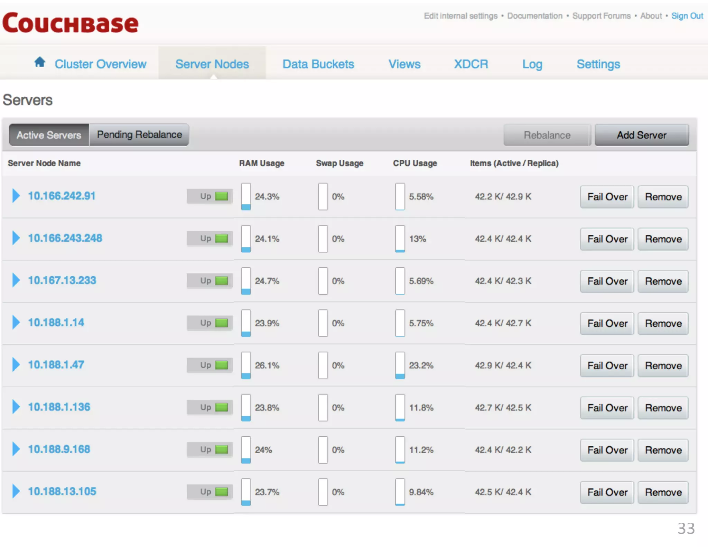Click the 23.2% CPU usage bar

tap(400, 365)
